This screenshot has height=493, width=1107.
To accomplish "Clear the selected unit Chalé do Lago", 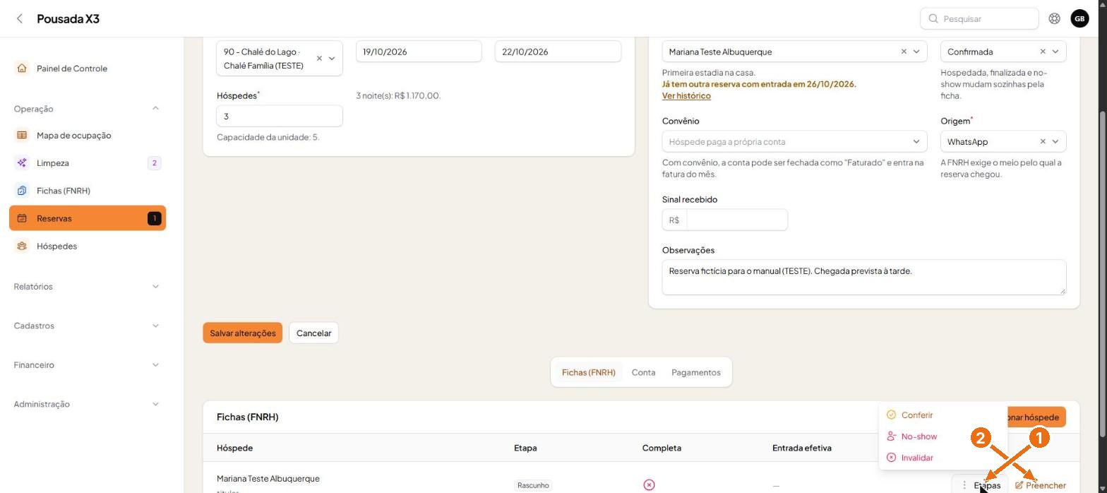I will click(x=319, y=59).
